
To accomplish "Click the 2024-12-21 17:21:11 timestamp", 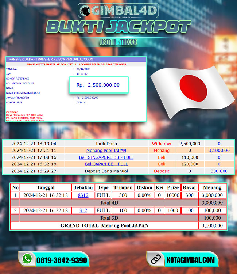I will pyautogui.click(x=34, y=151).
